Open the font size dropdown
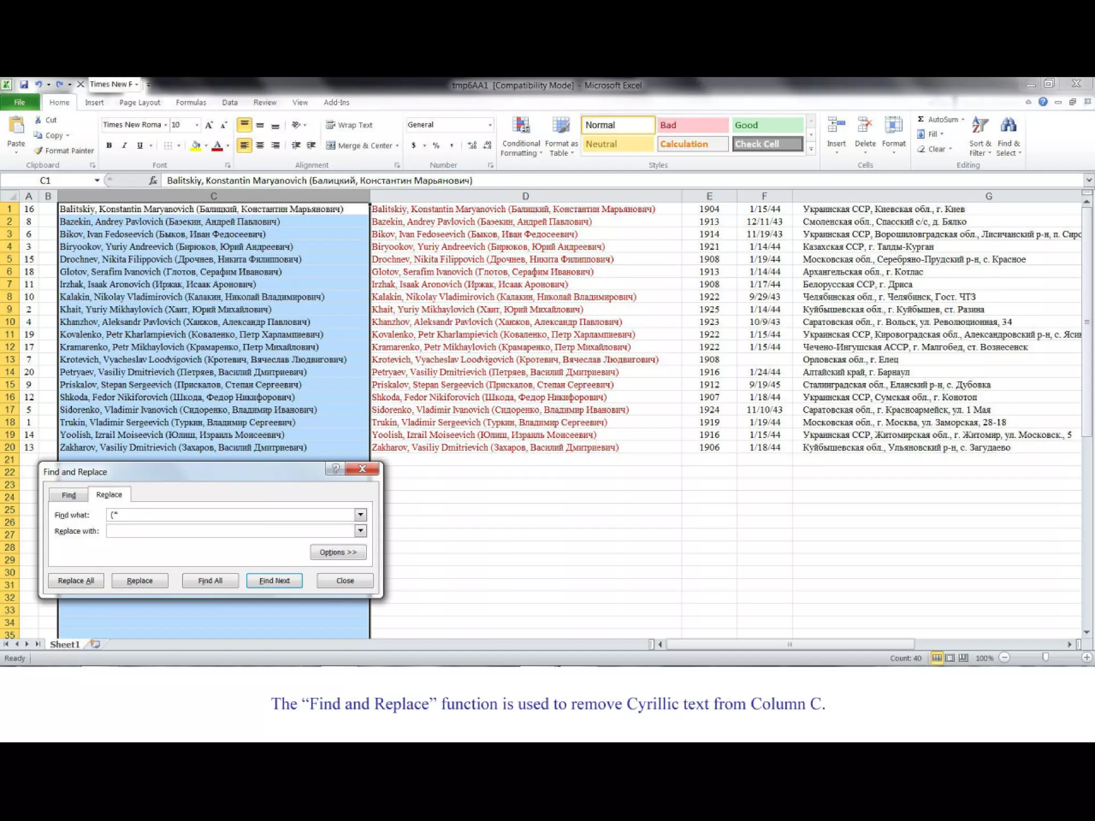Image resolution: width=1095 pixels, height=821 pixels. pyautogui.click(x=197, y=125)
